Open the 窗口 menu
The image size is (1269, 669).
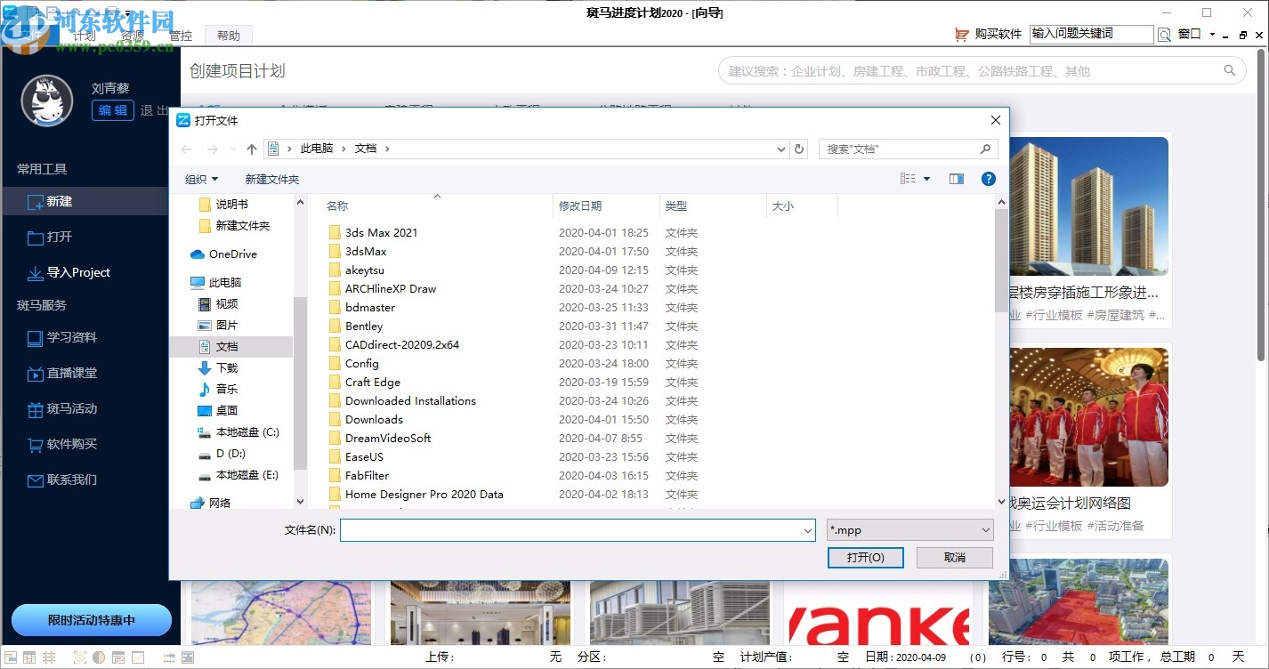pos(1190,34)
